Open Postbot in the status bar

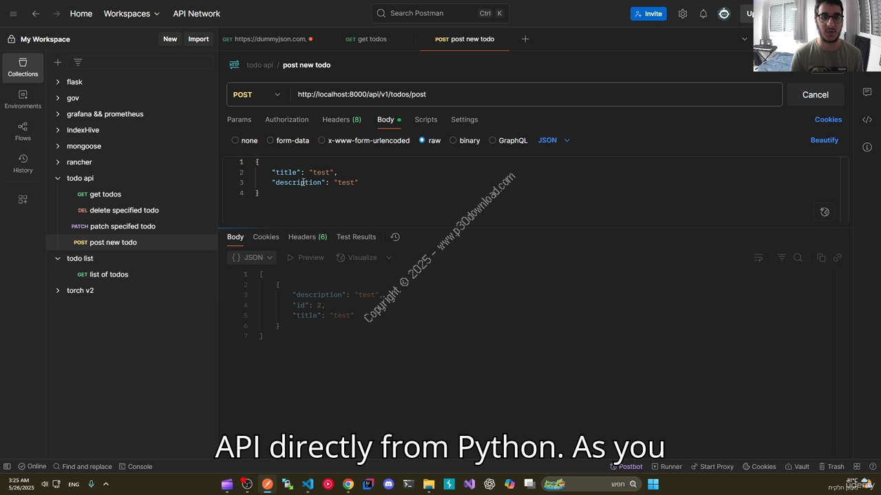[626, 467]
